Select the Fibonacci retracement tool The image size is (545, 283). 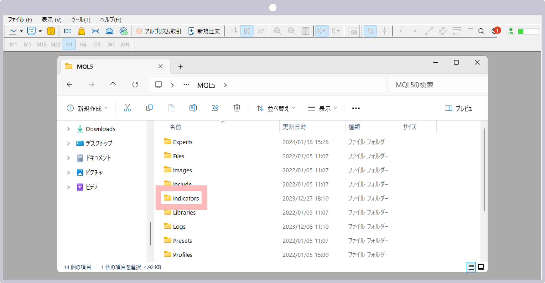[x=457, y=31]
